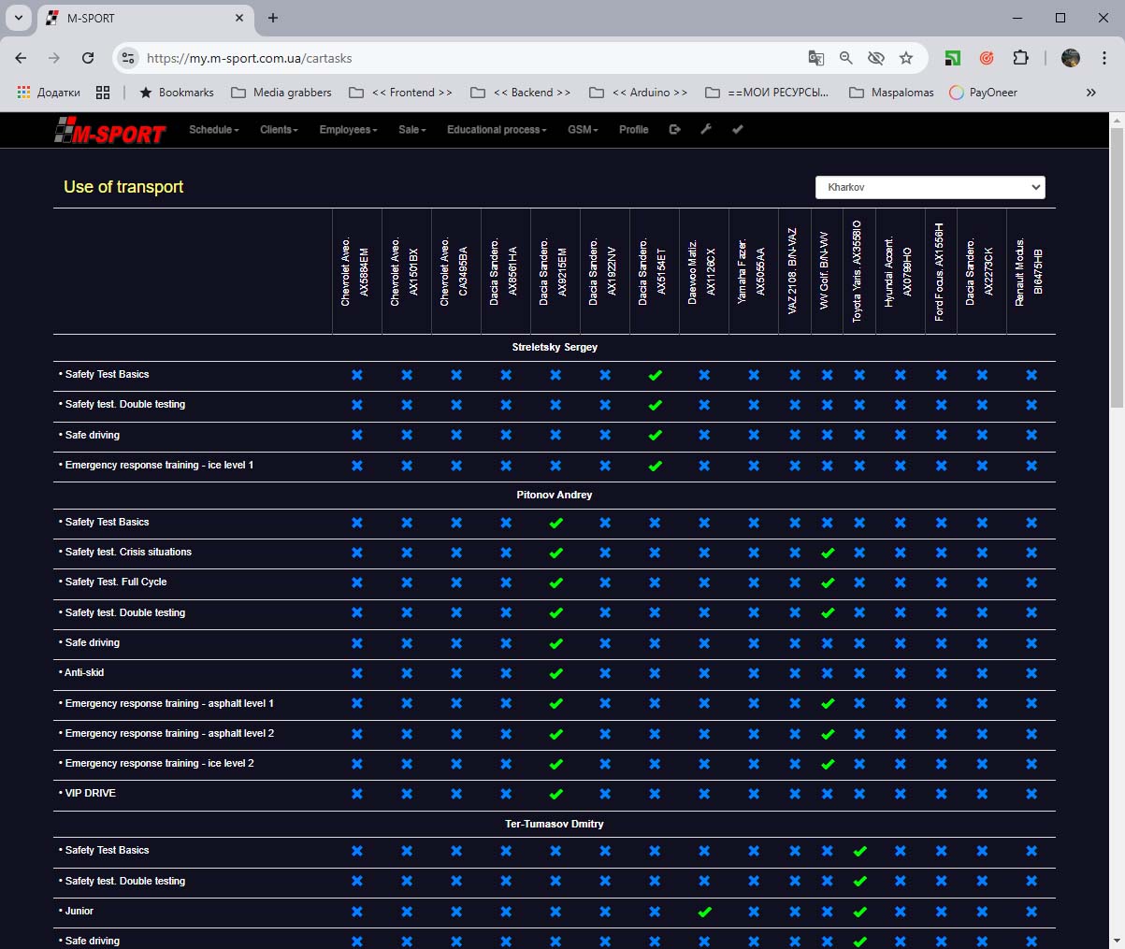Click the sign-out icon in the navbar
Image resolution: width=1125 pixels, height=949 pixels.
(x=674, y=130)
